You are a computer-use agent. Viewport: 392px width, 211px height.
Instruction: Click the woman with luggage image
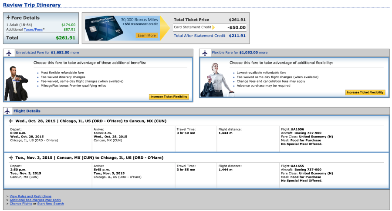point(213,79)
